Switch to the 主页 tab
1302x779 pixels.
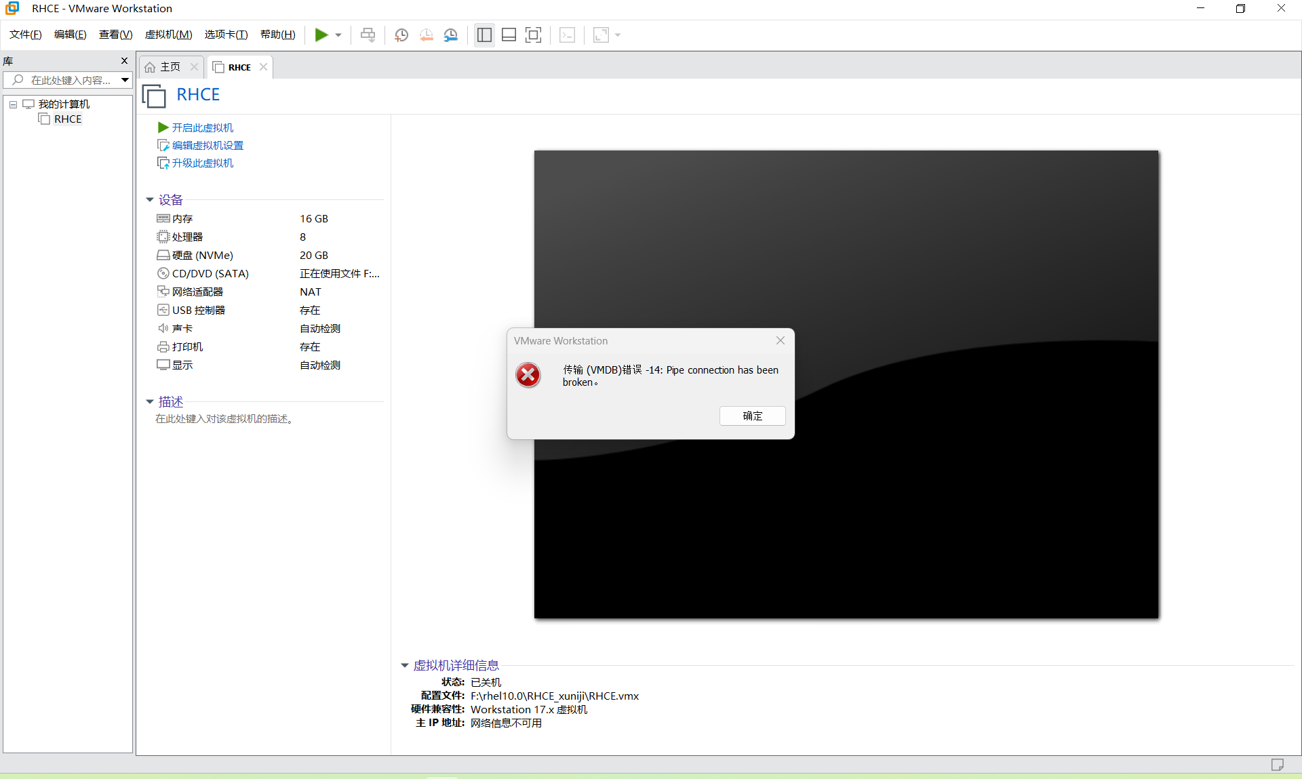(x=170, y=67)
